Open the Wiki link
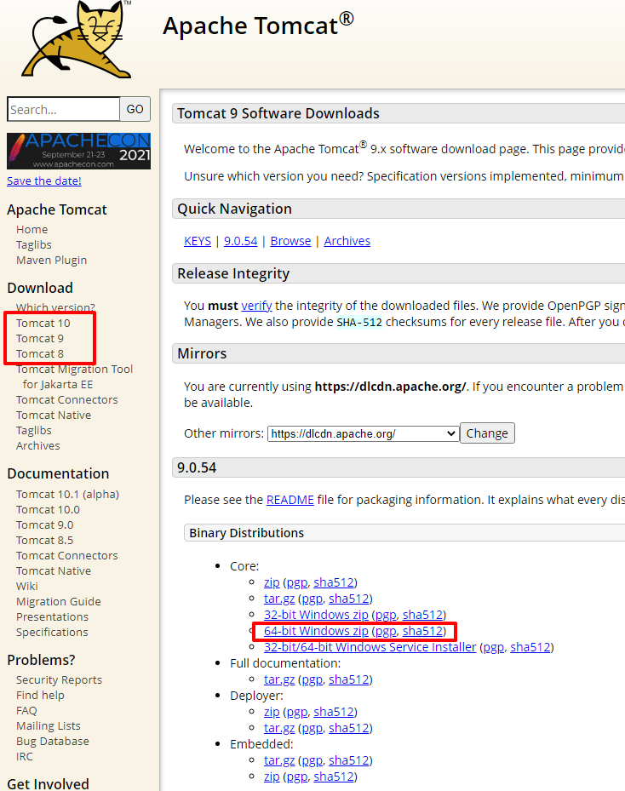Screen dimensions: 625x791 point(27,586)
